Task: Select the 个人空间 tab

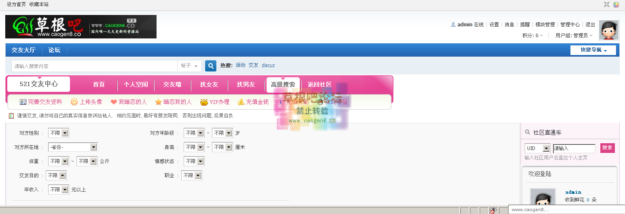Action: pos(136,85)
